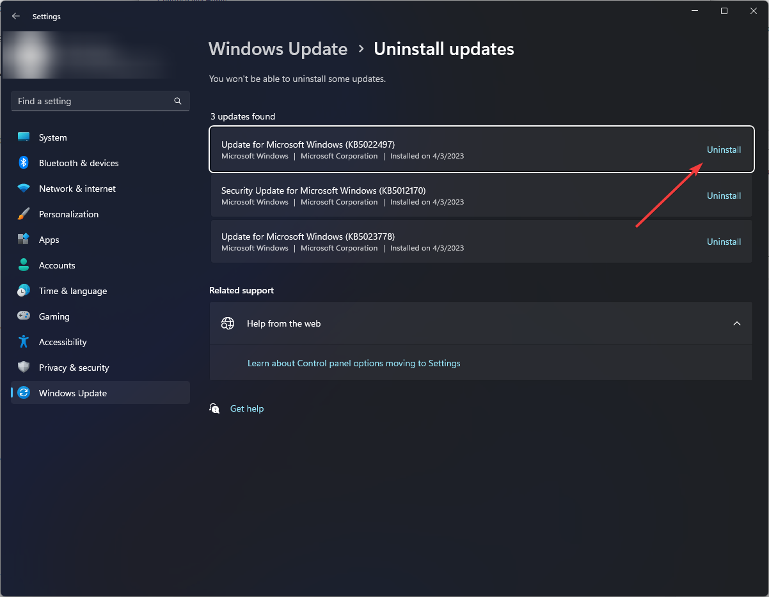Click the Uninstall updates heading
769x597 pixels.
click(444, 49)
